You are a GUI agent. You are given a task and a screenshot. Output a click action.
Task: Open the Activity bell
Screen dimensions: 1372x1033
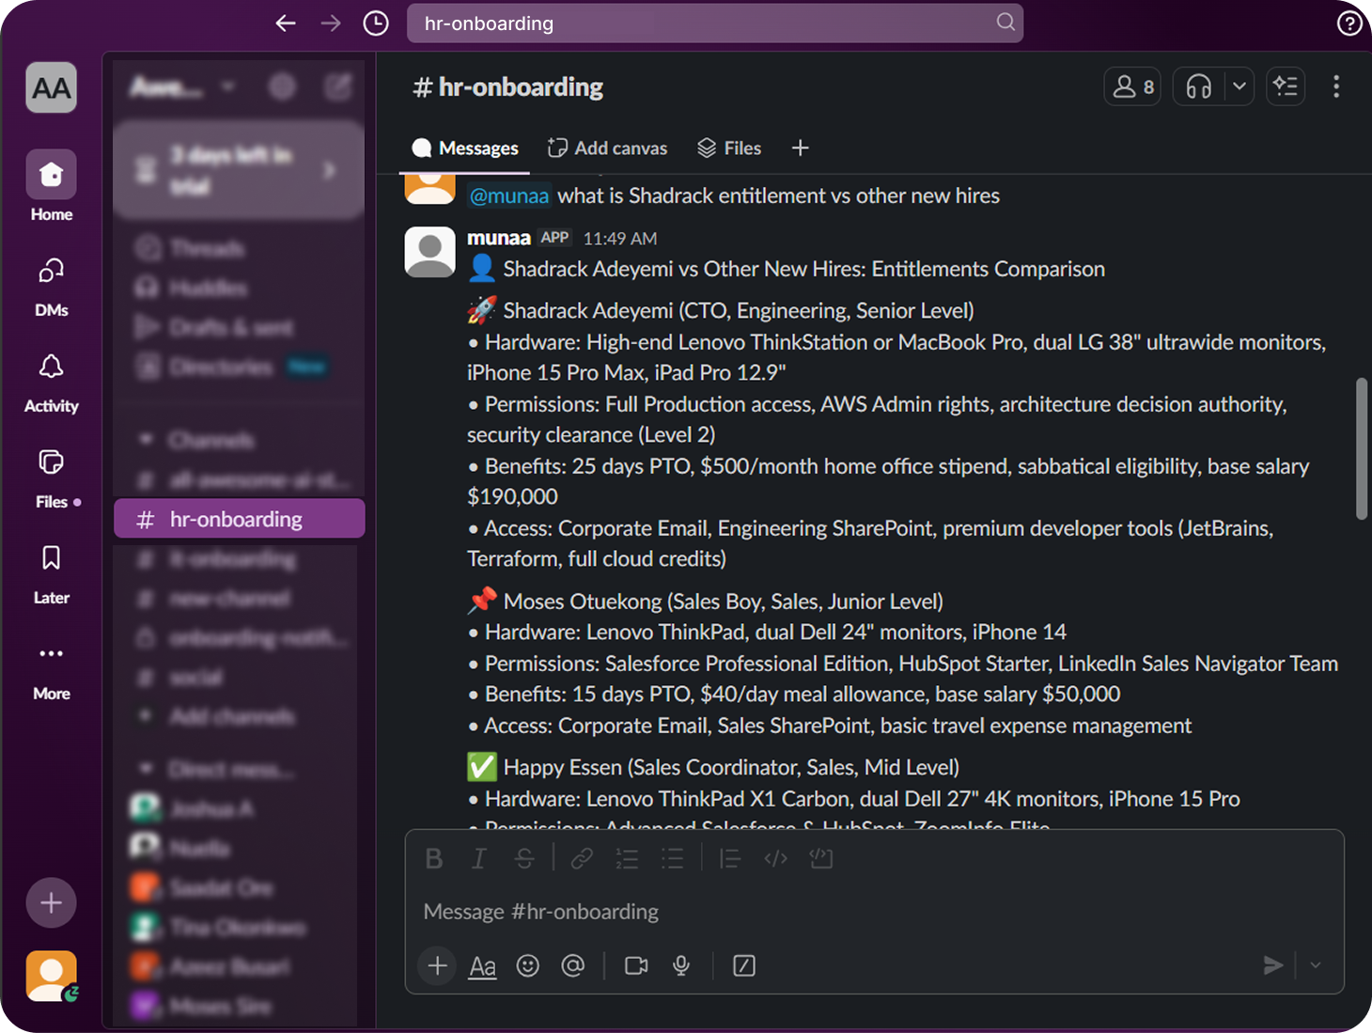52,382
